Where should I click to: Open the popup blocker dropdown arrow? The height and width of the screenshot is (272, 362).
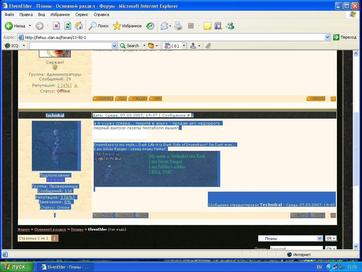(x=184, y=46)
